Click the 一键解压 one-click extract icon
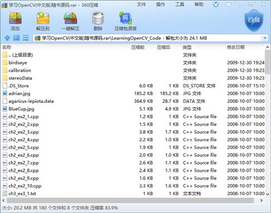271x213 pixels. pos(70,18)
